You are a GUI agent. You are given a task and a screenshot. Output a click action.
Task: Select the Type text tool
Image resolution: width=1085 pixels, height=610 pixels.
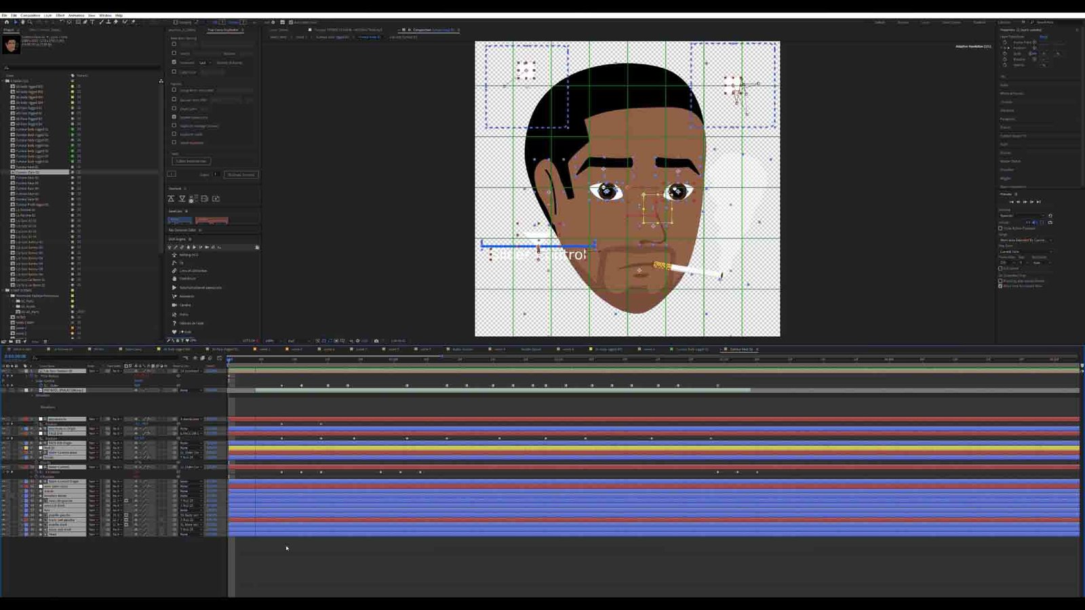93,22
